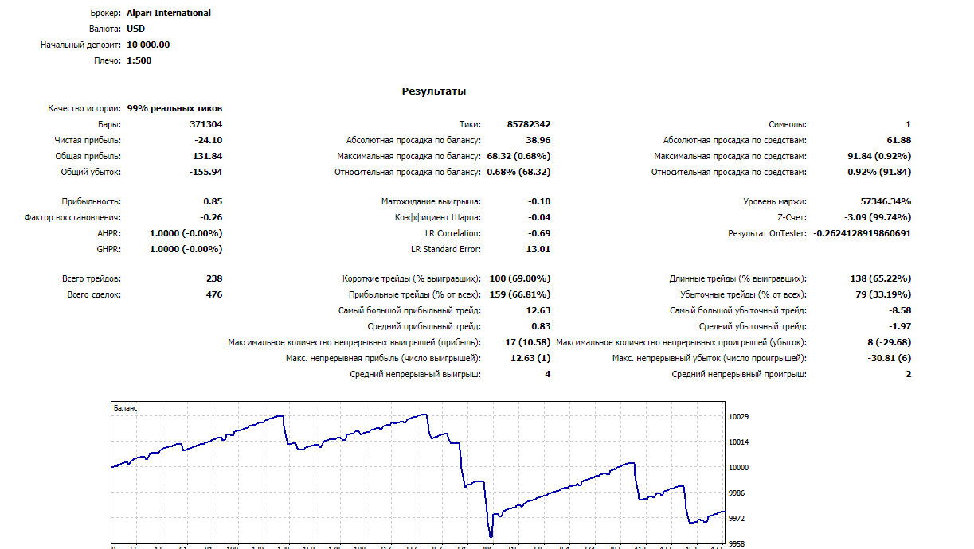Click the LR Standard Error value 13.01
The height and width of the screenshot is (549, 974).
click(x=538, y=249)
